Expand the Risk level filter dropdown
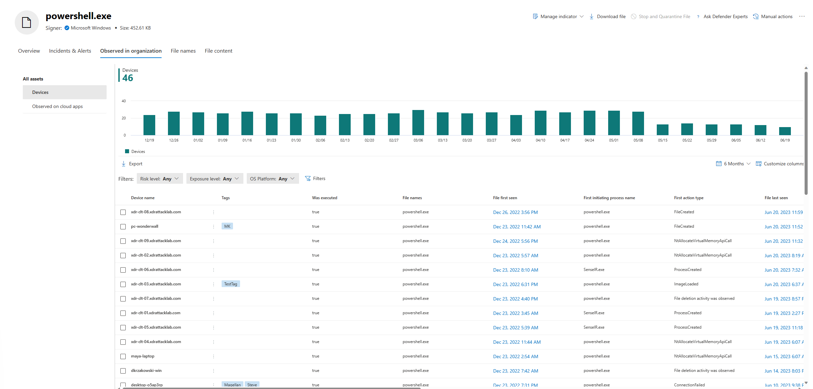Image resolution: width=813 pixels, height=389 pixels. tap(160, 179)
